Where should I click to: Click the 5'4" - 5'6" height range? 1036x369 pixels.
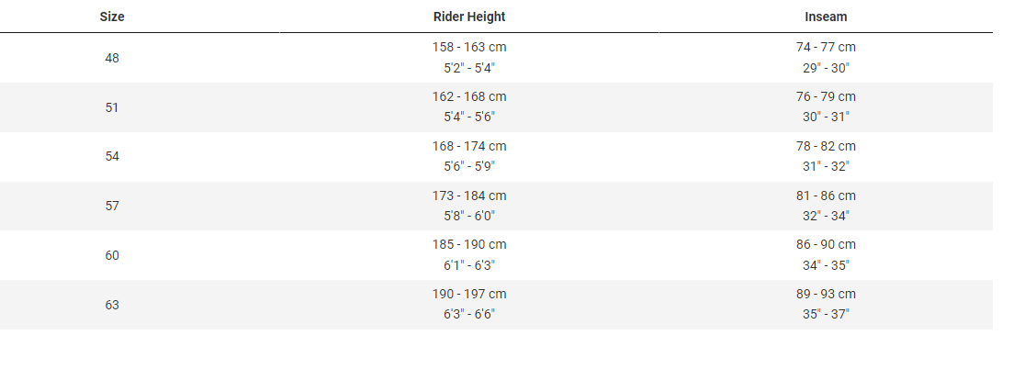pyautogui.click(x=469, y=117)
